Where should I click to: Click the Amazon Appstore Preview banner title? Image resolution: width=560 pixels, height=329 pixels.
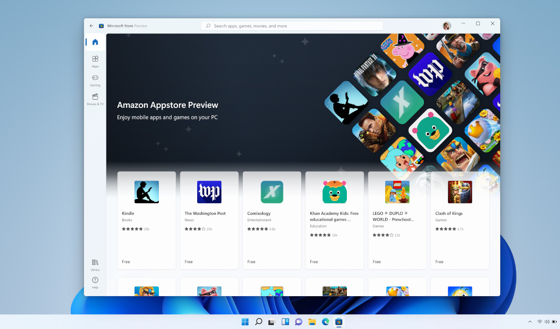(x=167, y=105)
